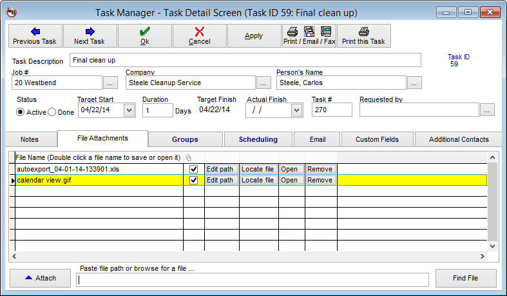
Task: Click Print this Task printer icon
Action: coord(363,35)
